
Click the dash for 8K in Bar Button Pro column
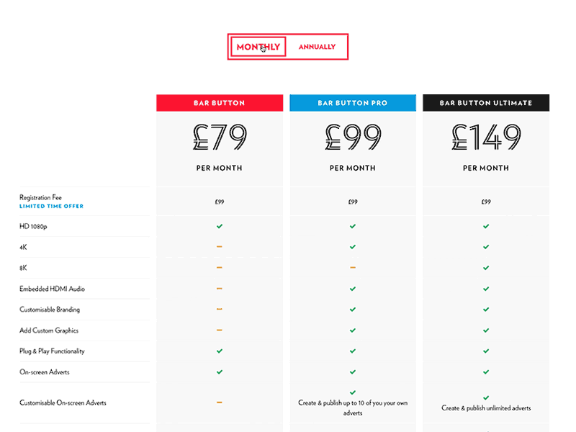(353, 268)
